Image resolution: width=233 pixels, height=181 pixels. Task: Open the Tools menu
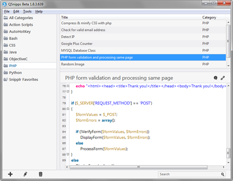27,11
